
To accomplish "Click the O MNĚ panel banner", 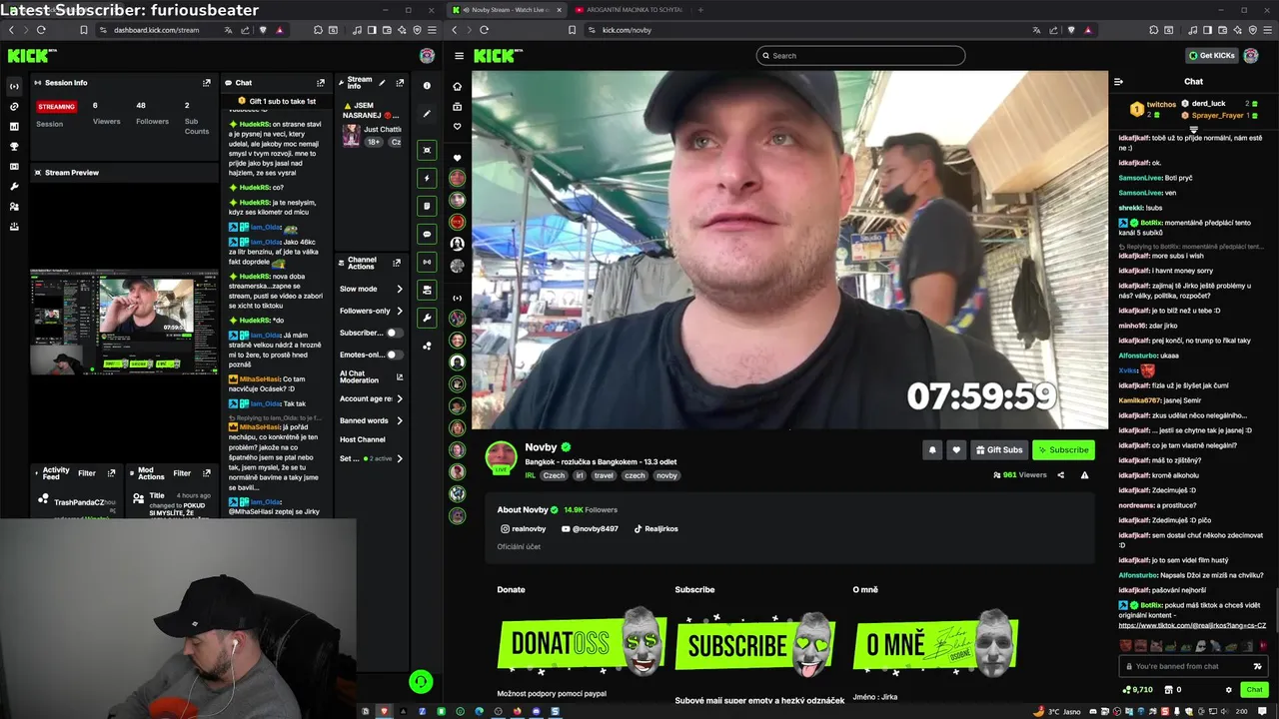I will tap(937, 642).
